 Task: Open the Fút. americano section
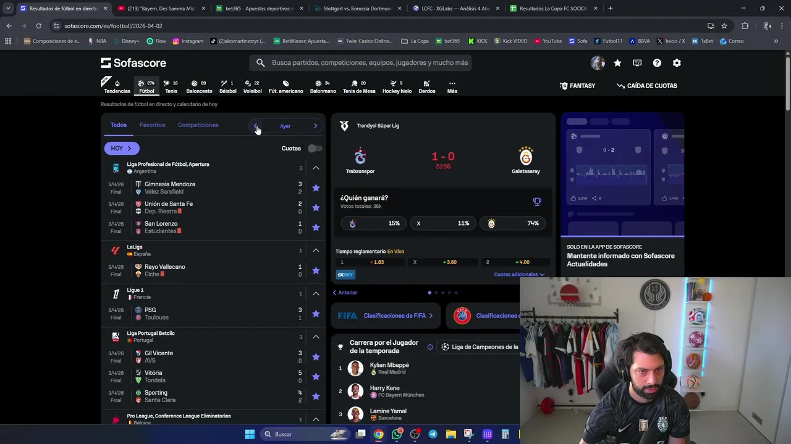pos(286,86)
